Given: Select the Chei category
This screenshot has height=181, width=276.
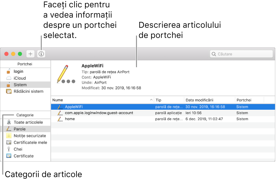Looking at the screenshot, I should click(17, 149).
